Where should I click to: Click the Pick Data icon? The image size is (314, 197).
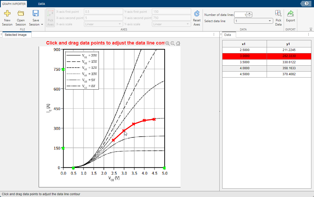(x=278, y=14)
